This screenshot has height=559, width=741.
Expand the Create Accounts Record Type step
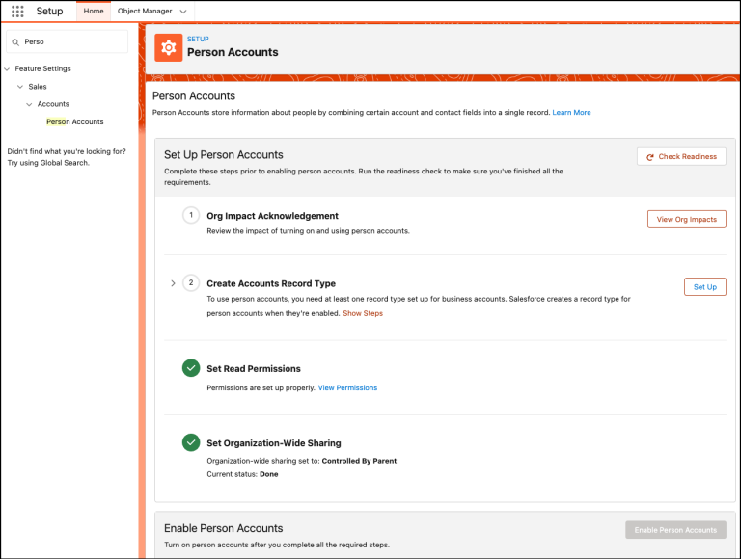point(173,283)
